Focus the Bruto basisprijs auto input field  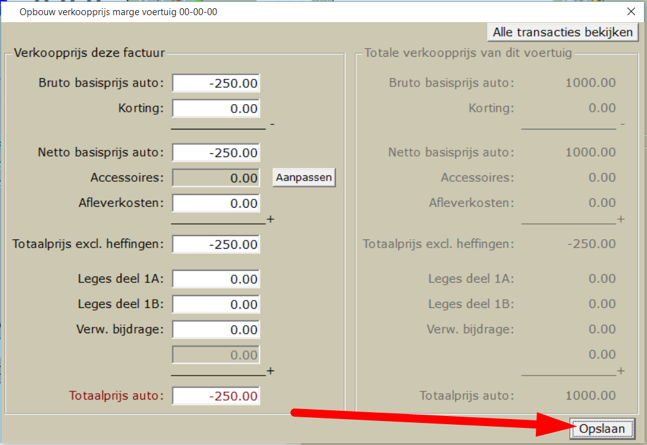[x=216, y=83]
